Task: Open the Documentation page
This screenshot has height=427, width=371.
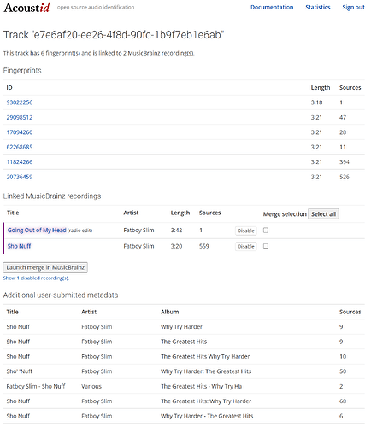Action: click(272, 7)
